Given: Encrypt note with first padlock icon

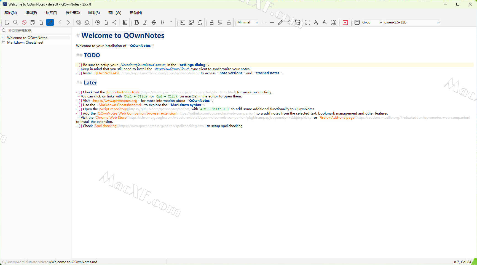Looking at the screenshot, I should point(212,22).
